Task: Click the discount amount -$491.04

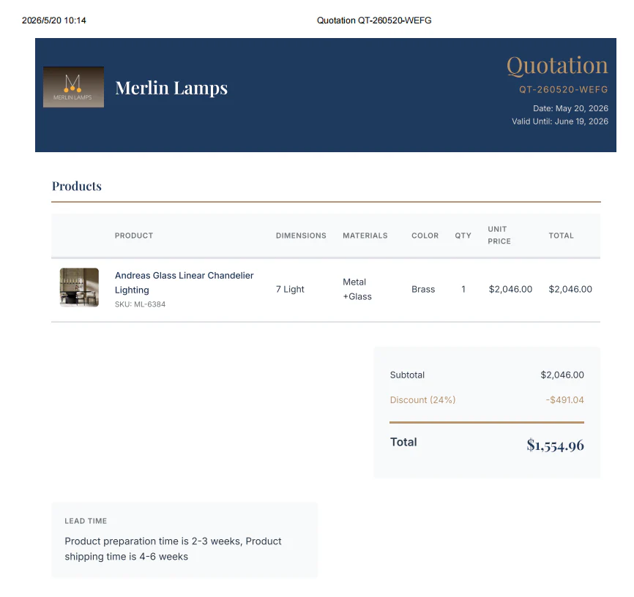Action: (x=565, y=400)
